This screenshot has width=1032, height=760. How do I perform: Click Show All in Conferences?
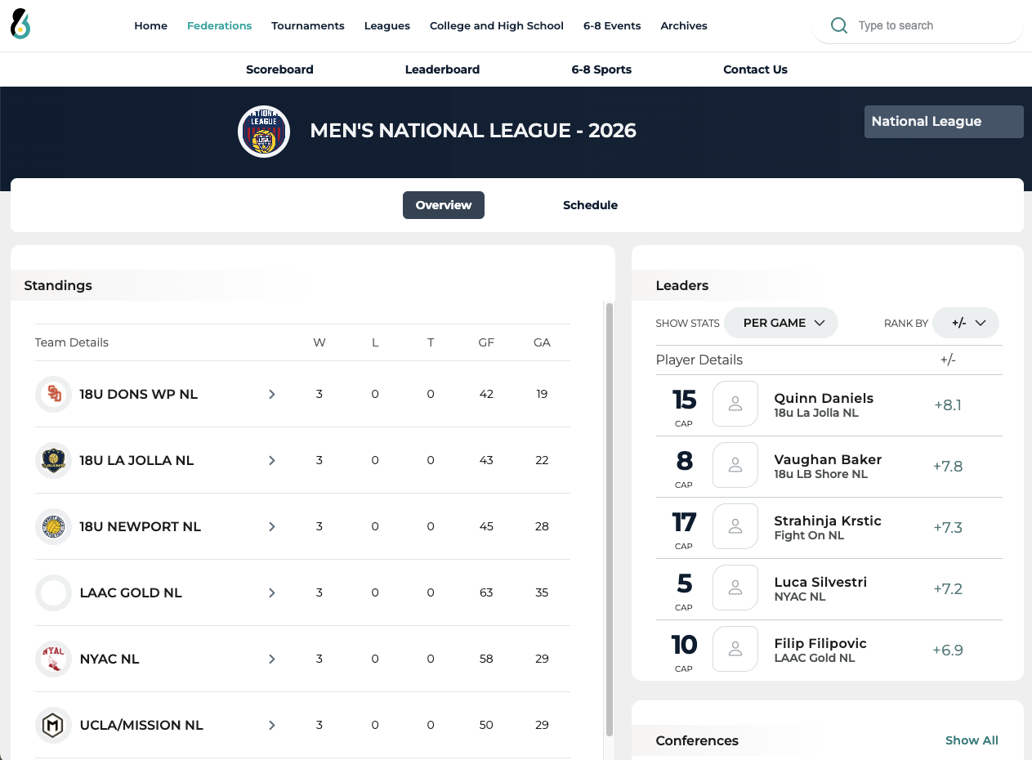972,740
